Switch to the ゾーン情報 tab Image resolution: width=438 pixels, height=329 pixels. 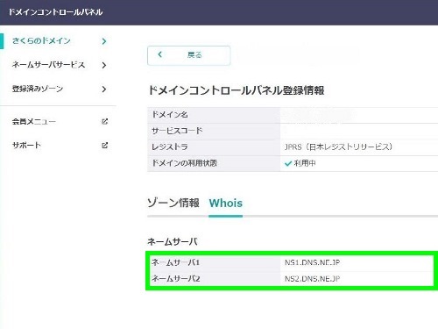[173, 203]
